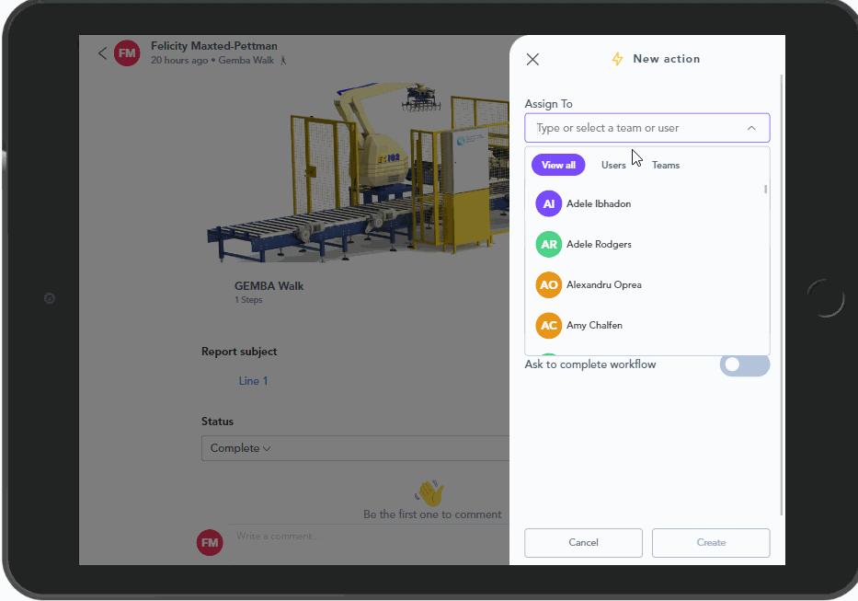Close the New action panel
The height and width of the screenshot is (601, 858).
[532, 60]
